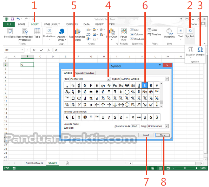Insert a Win/Loss sparkline
The width and height of the screenshot is (209, 187).
pyautogui.click(x=137, y=39)
